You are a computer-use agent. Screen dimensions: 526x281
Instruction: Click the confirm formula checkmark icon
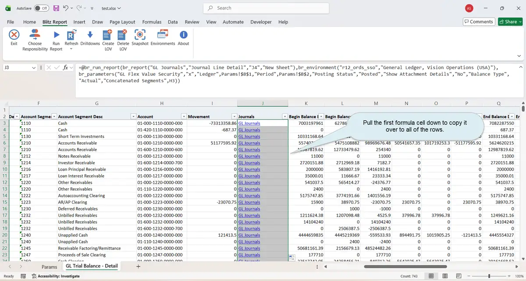point(57,68)
